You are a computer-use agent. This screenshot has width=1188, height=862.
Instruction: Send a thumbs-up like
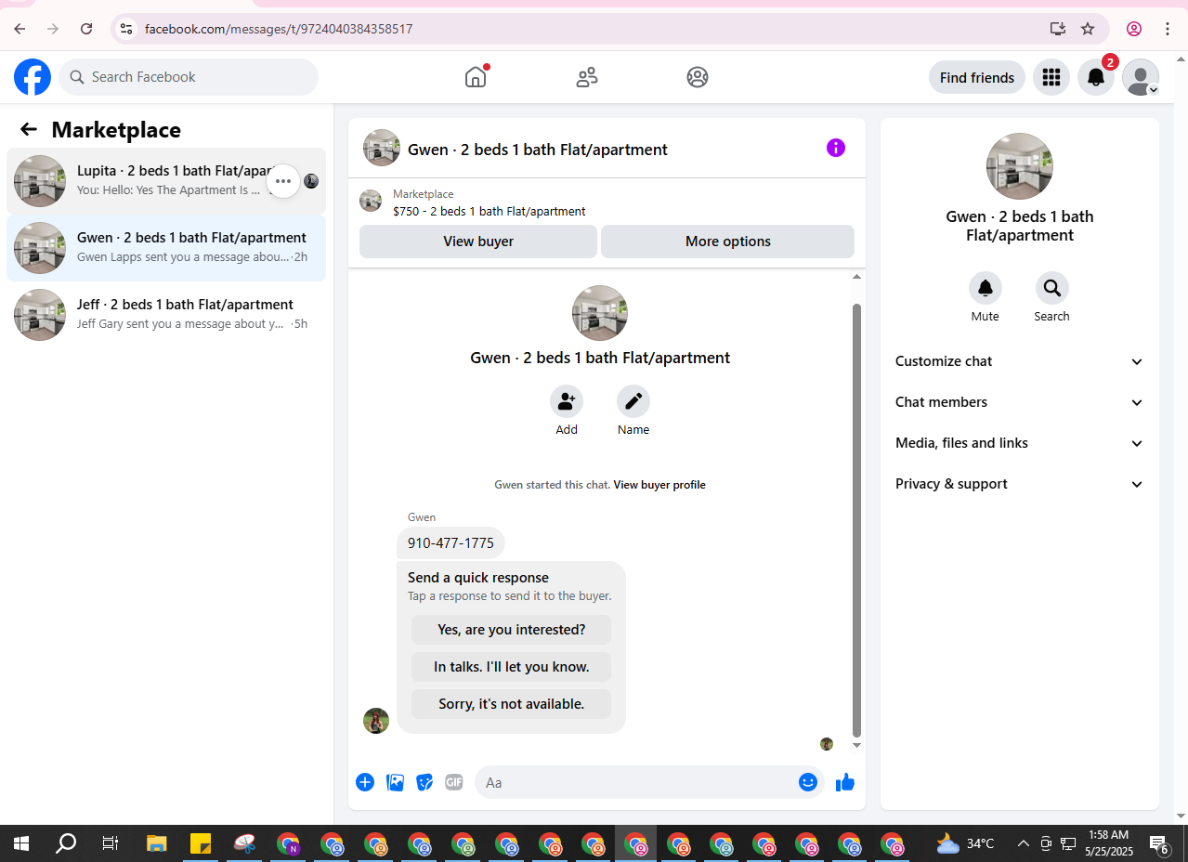tap(844, 782)
